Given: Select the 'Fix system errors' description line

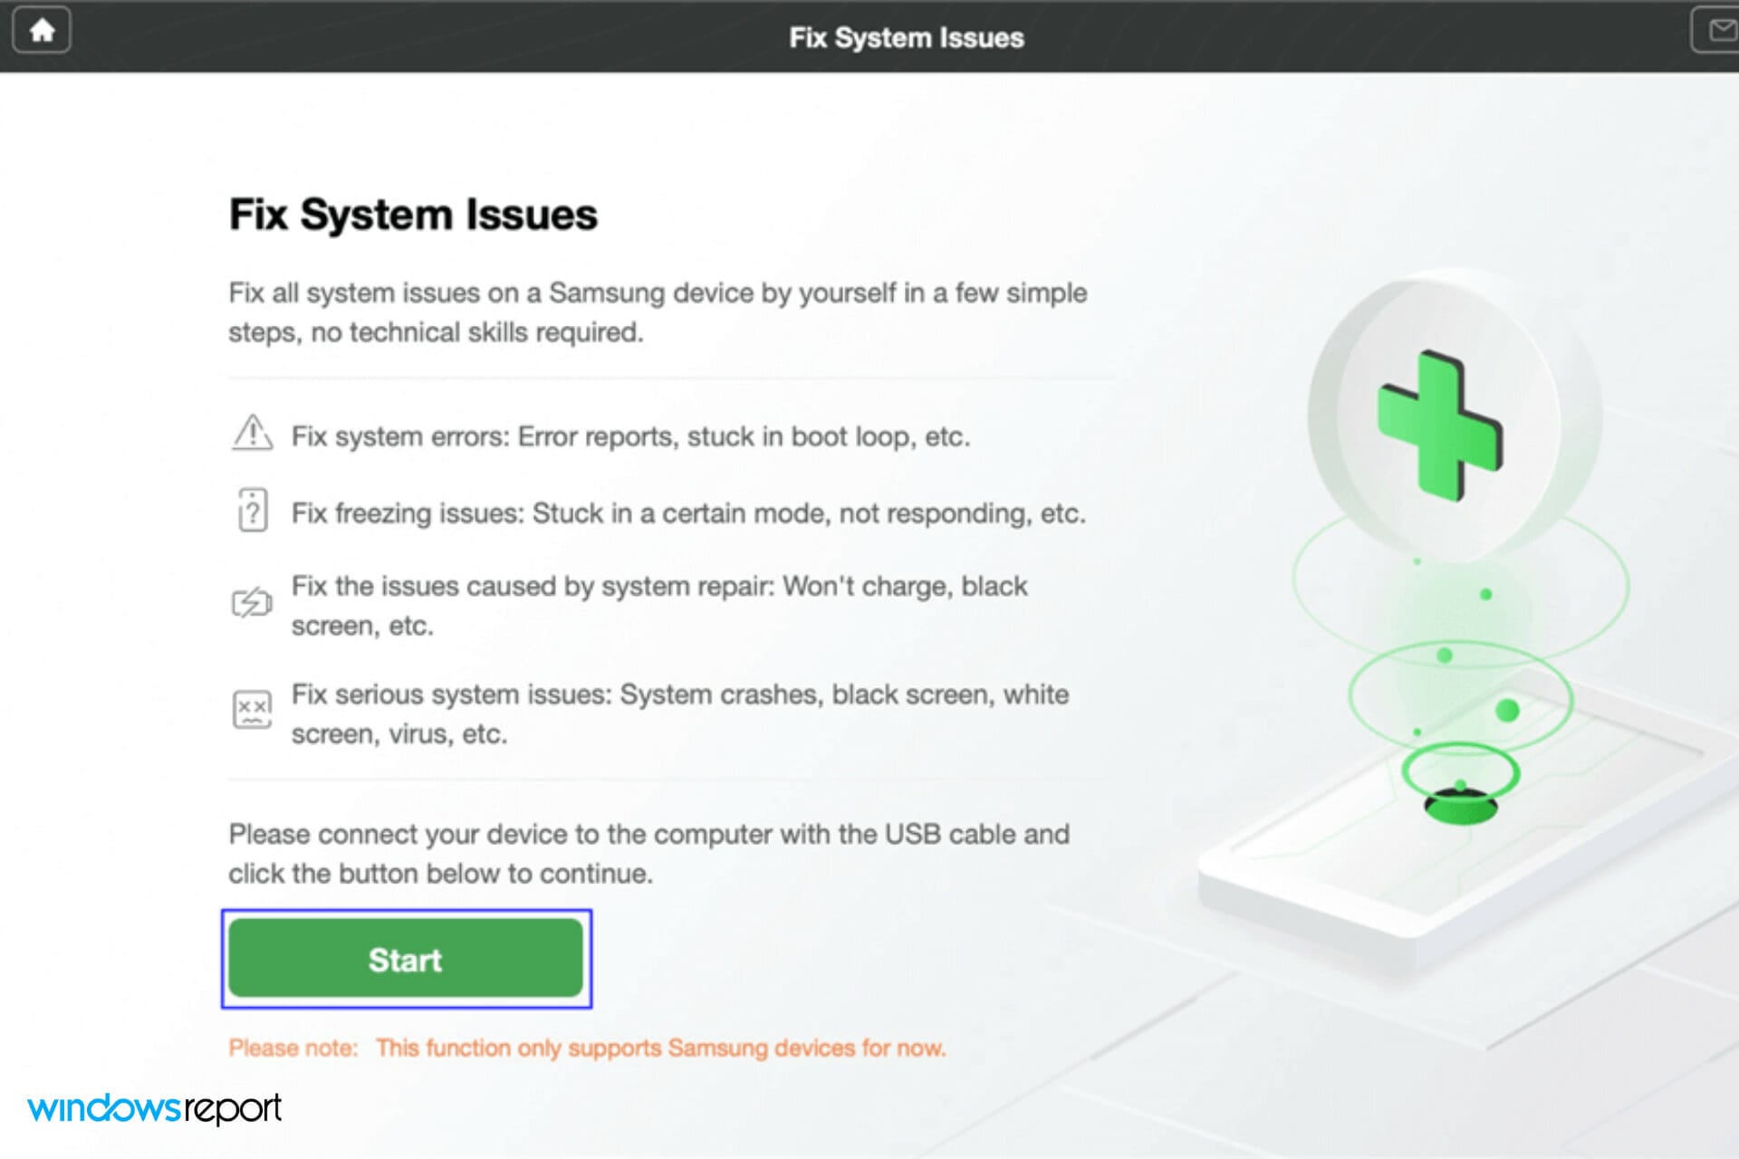Looking at the screenshot, I should pyautogui.click(x=630, y=436).
